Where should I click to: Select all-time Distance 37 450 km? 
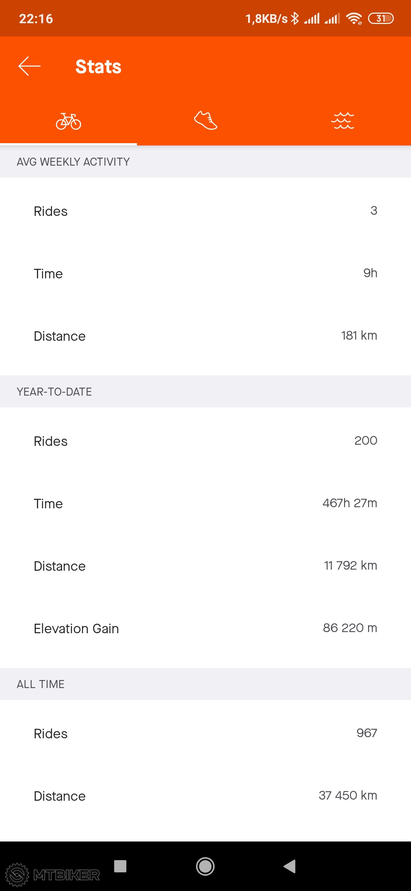205,796
